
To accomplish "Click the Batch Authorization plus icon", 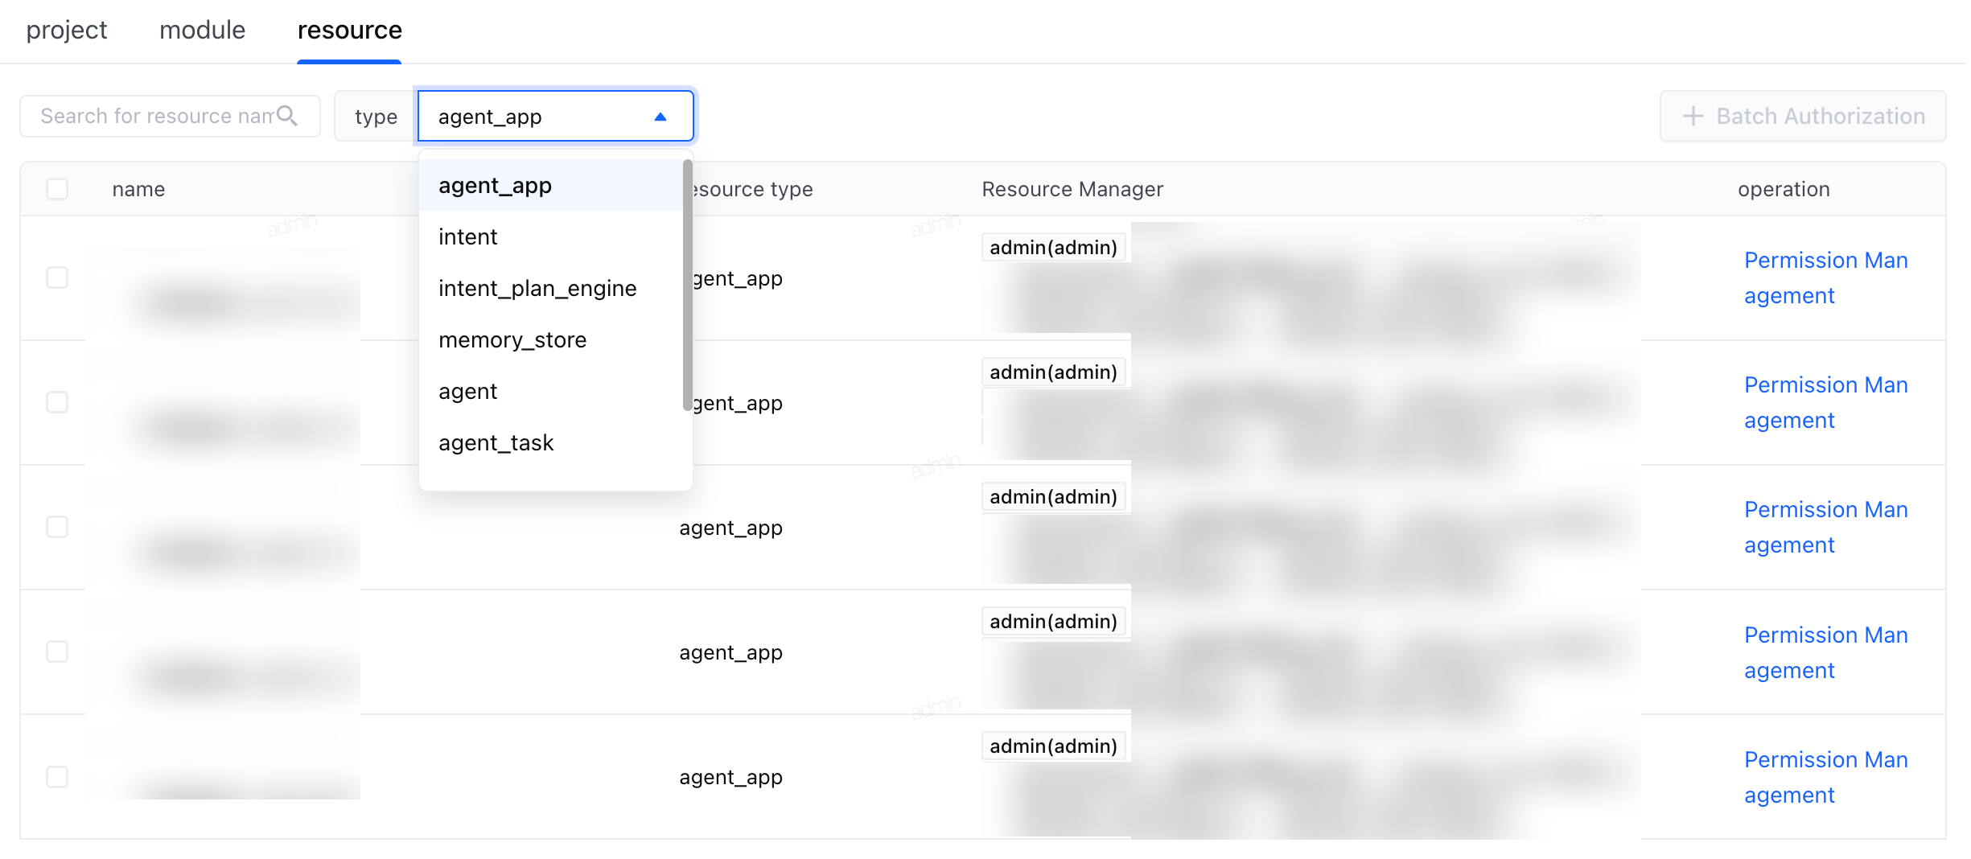I will [x=1693, y=116].
